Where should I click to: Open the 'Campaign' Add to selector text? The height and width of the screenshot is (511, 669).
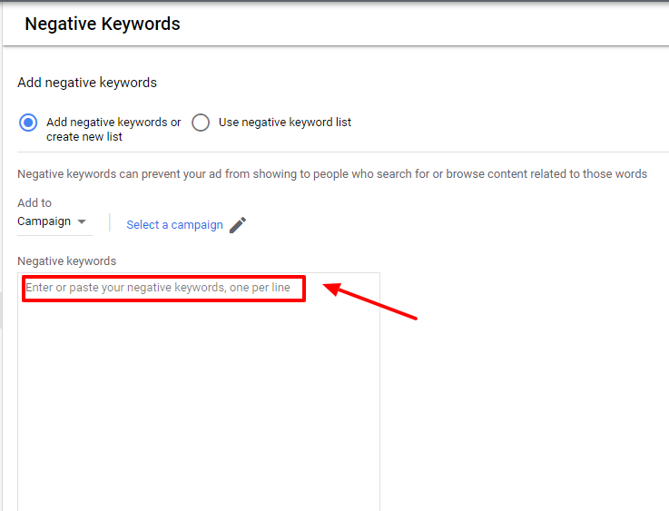[x=44, y=221]
